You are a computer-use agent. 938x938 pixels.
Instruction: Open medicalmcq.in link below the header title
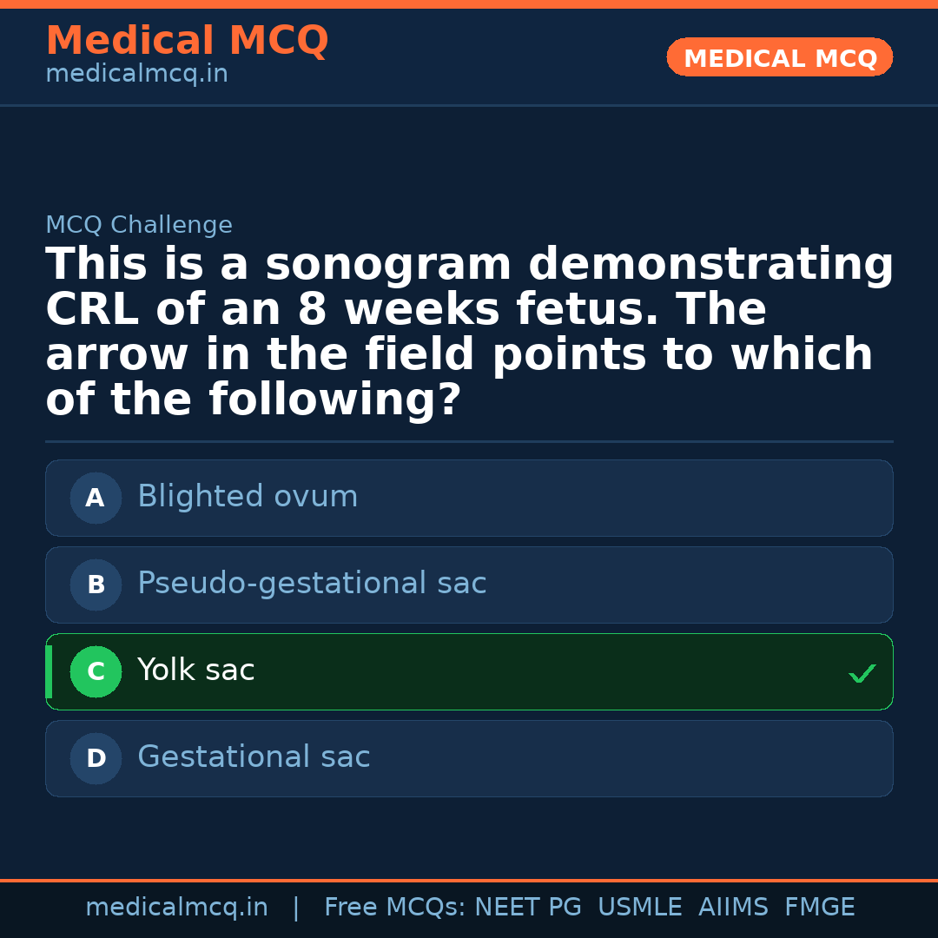pyautogui.click(x=136, y=75)
